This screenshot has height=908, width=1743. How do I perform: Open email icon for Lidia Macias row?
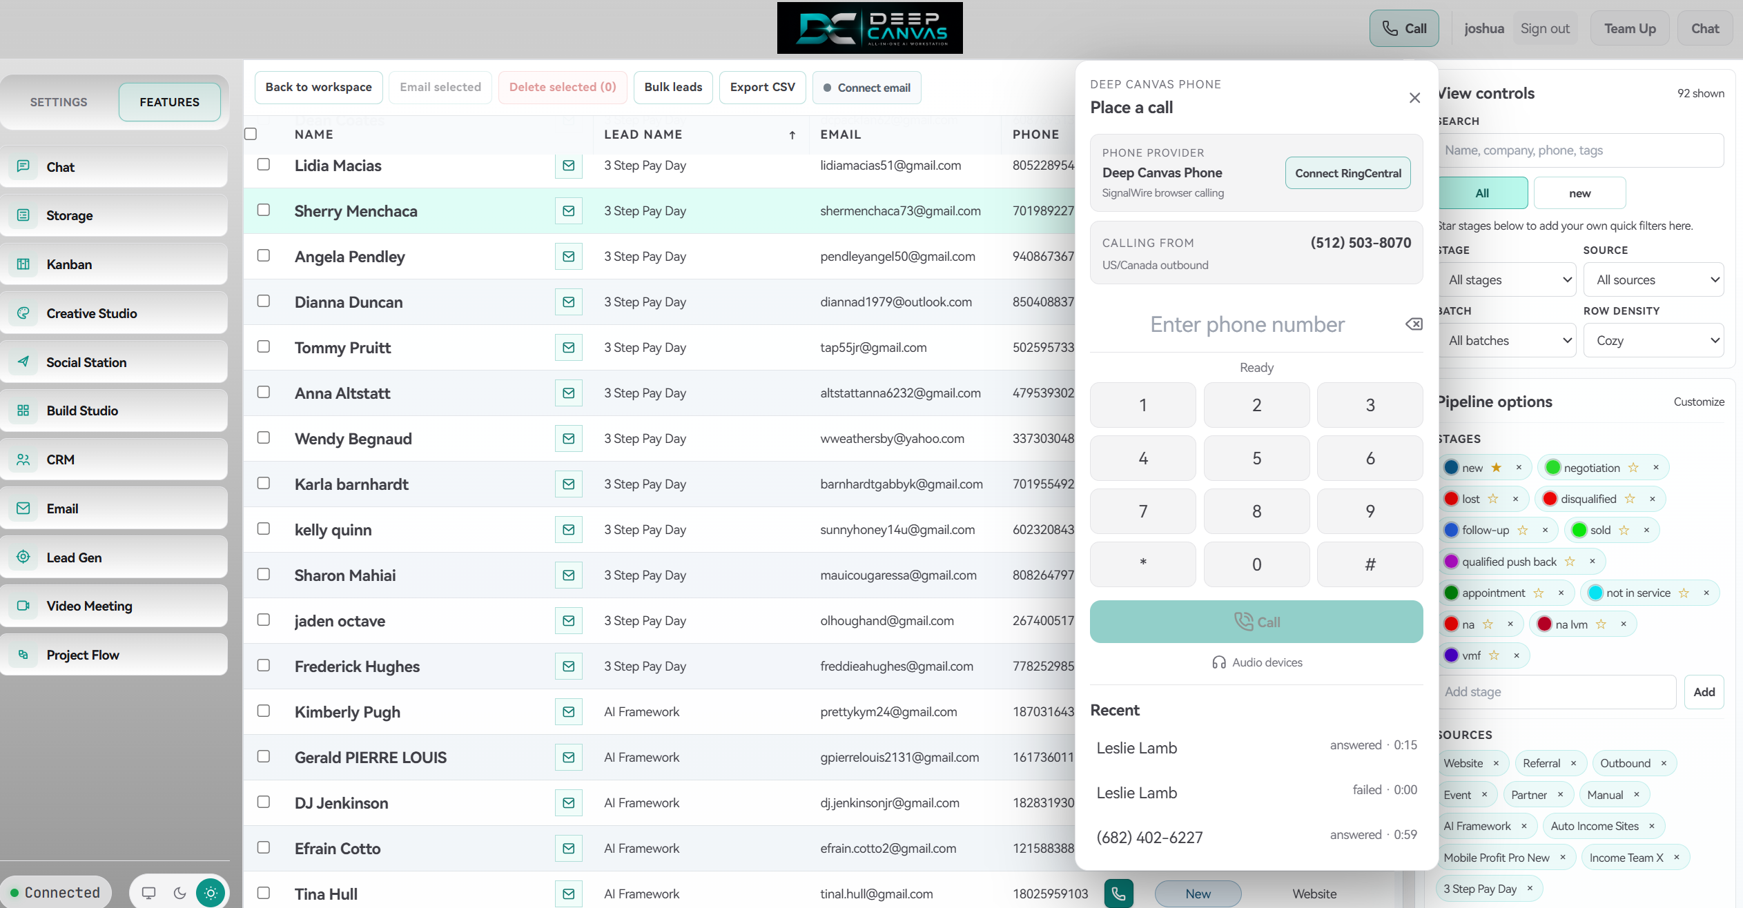568,166
